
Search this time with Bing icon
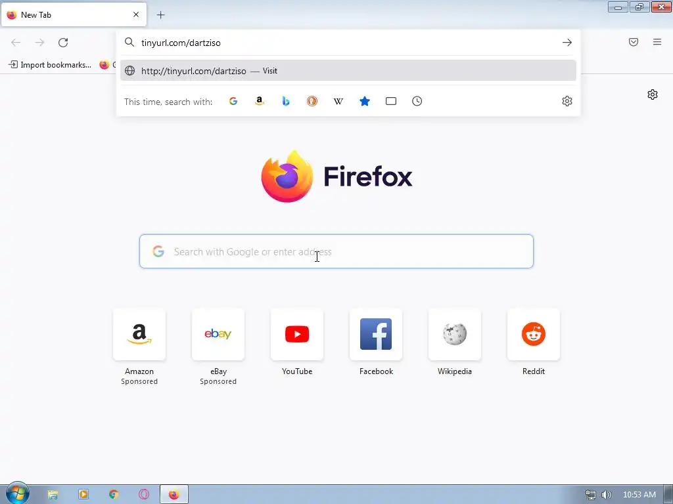click(286, 101)
